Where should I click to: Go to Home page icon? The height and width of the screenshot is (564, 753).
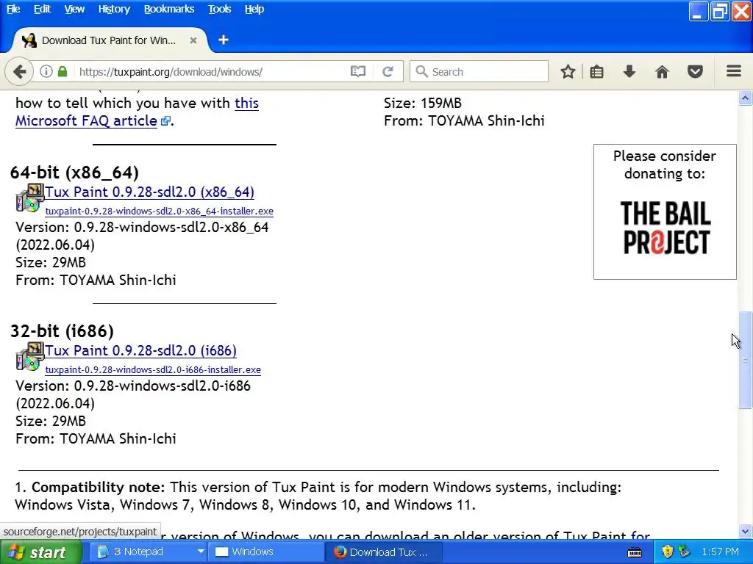point(662,72)
